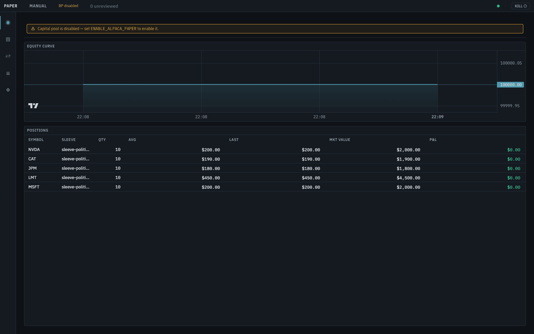Viewport: 534px width, 334px height.
Task: Click the $1,900.00 market value for CAT
Action: (x=409, y=159)
